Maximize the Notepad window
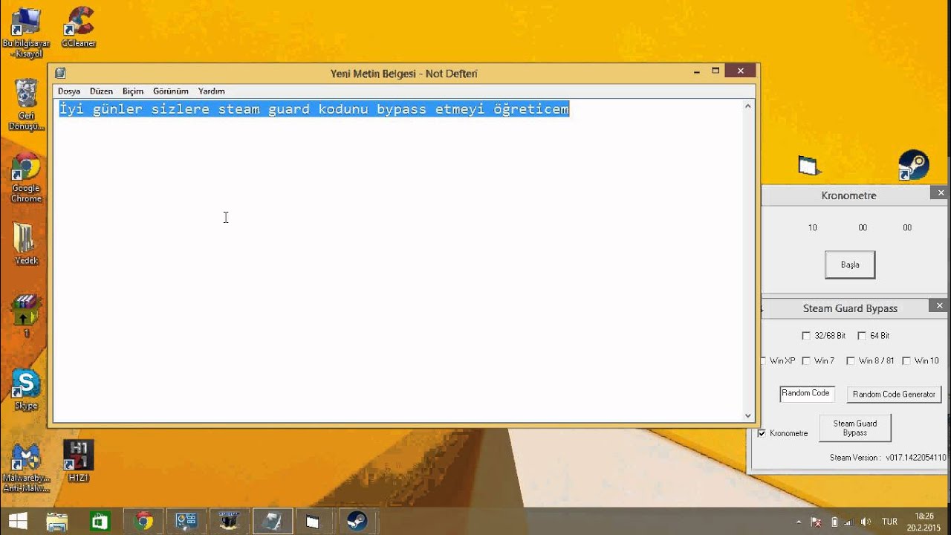Viewport: 951px width, 535px height. [715, 71]
